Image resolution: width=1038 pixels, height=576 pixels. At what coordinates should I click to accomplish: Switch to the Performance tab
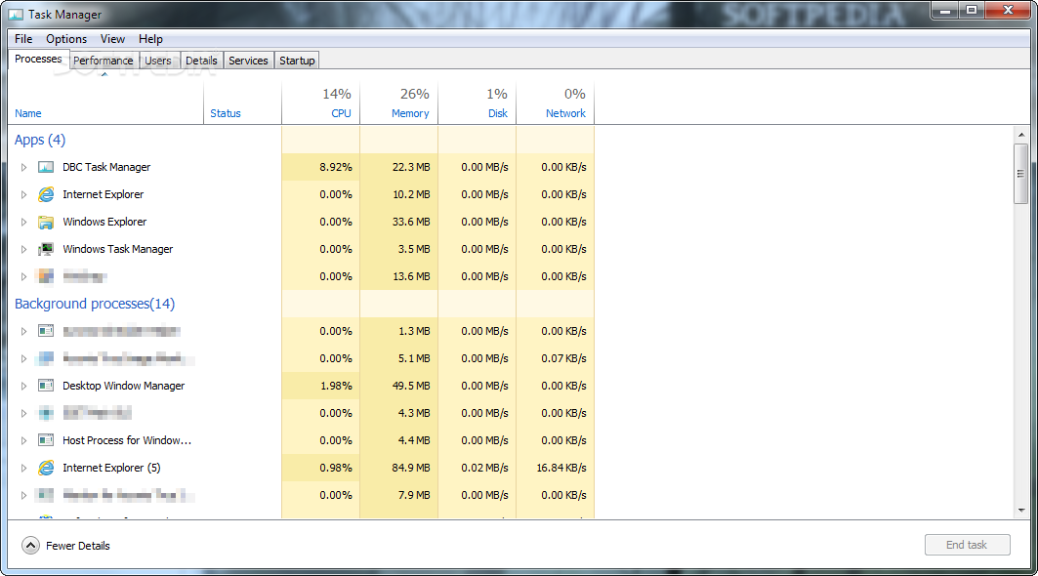(104, 61)
